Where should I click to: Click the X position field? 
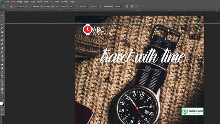tap(21, 7)
